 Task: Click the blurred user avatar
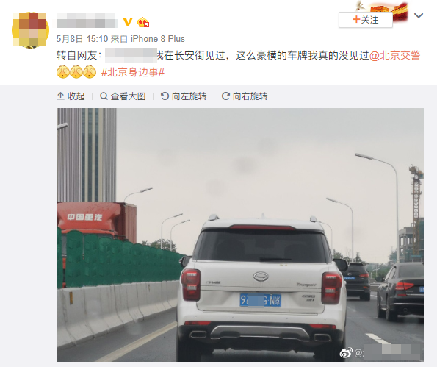[31, 29]
